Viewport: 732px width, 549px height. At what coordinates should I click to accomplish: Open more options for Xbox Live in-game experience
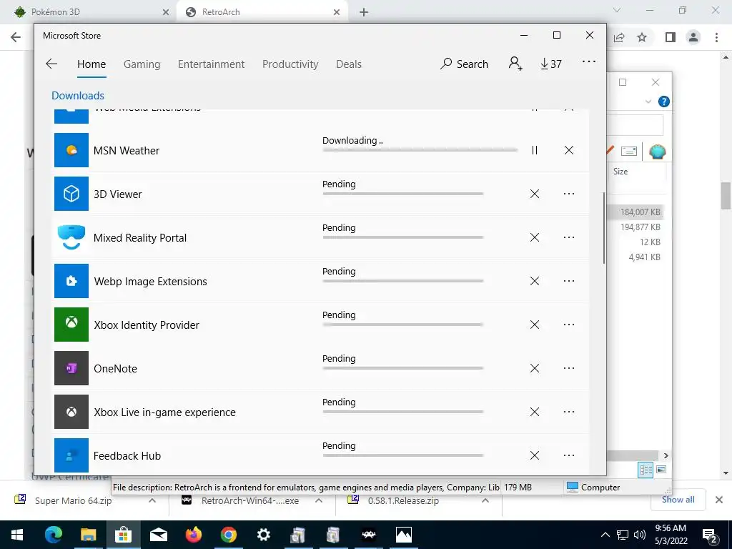coord(568,412)
